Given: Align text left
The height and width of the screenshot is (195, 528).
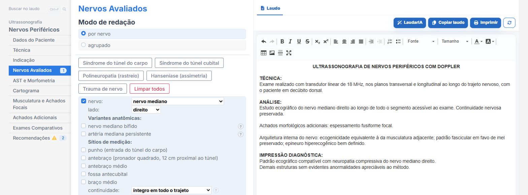Looking at the screenshot, I should [x=336, y=42].
